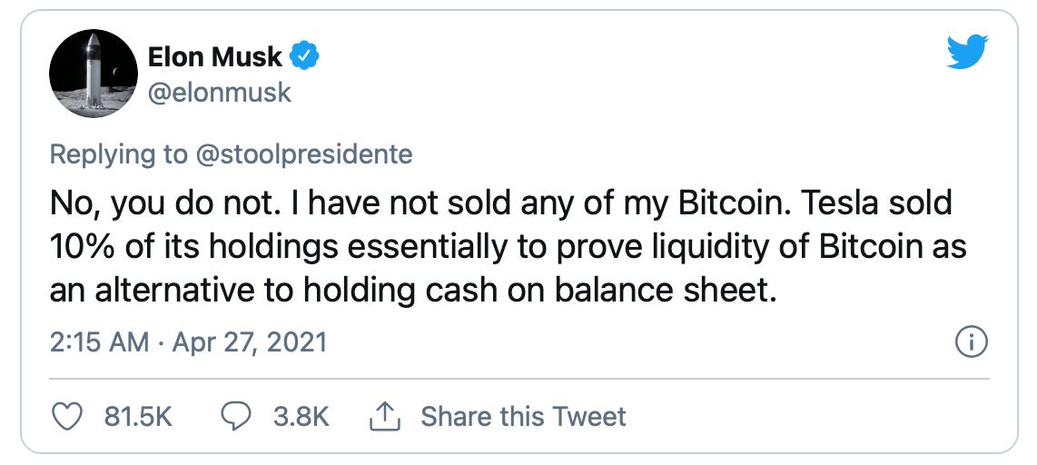
Task: Click the Twitter bird logo
Action: (968, 53)
